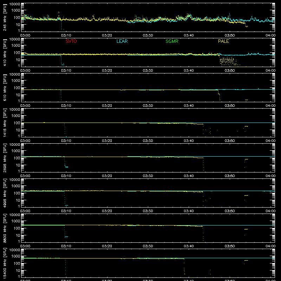Select the 610 MHz [SFU] axis label
The width and height of the screenshot is (281, 281).
(5, 87)
